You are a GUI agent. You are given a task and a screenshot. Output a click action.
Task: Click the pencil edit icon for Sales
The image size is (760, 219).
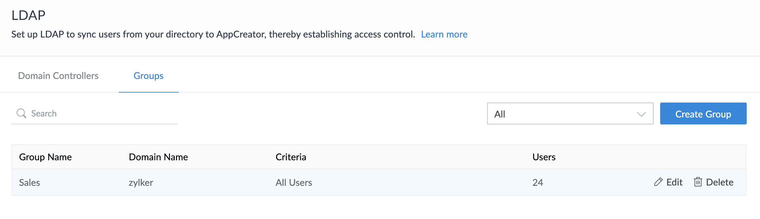coord(658,182)
